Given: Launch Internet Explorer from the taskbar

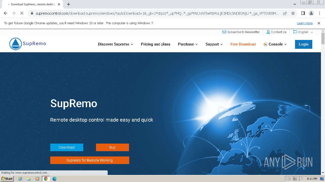Looking at the screenshot, I should tap(20, 179).
